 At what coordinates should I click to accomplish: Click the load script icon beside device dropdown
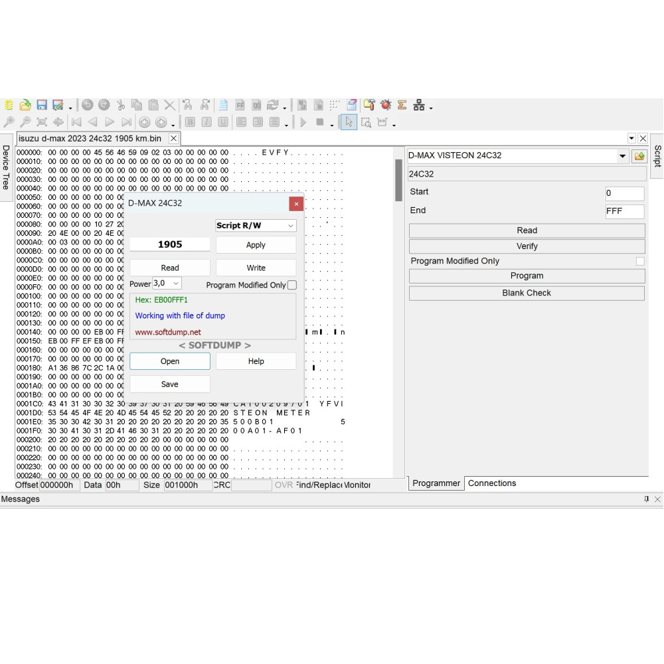pos(639,156)
